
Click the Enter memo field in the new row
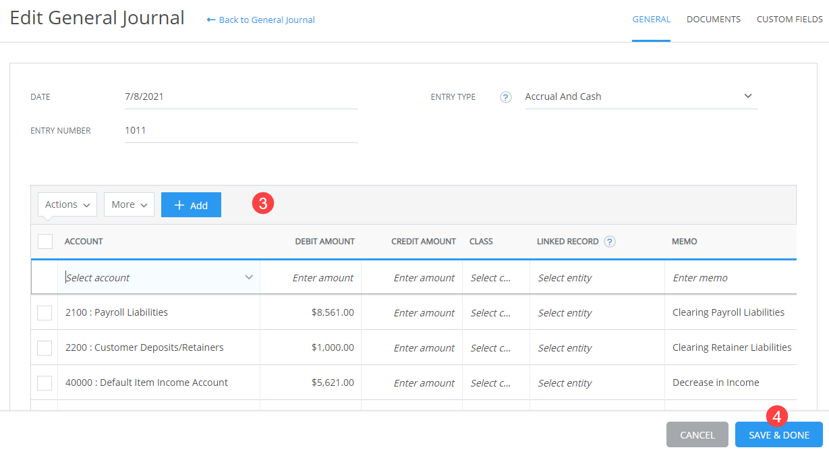point(715,277)
